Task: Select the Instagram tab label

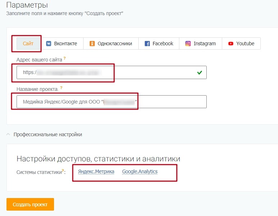Action: tap(205, 43)
